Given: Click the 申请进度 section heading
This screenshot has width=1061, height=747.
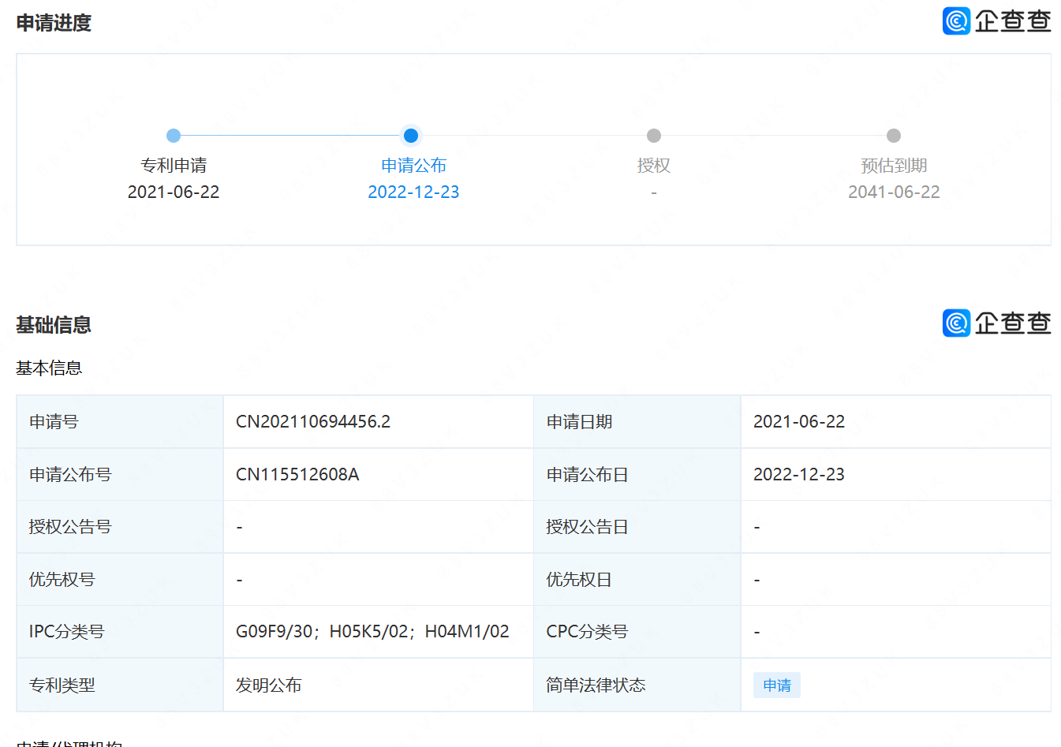Looking at the screenshot, I should (x=54, y=23).
